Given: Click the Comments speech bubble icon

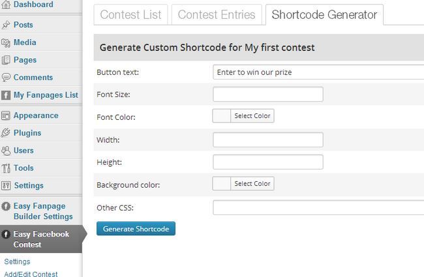Looking at the screenshot, I should coord(6,78).
